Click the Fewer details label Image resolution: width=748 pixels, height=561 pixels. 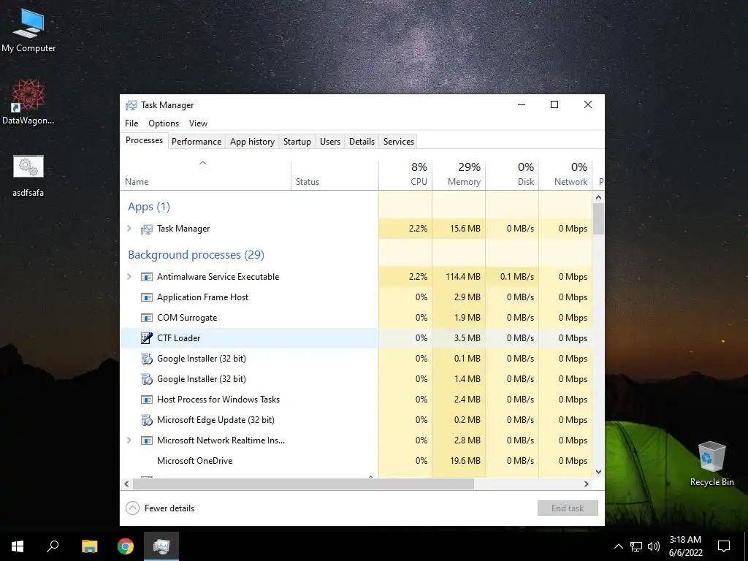click(x=169, y=508)
